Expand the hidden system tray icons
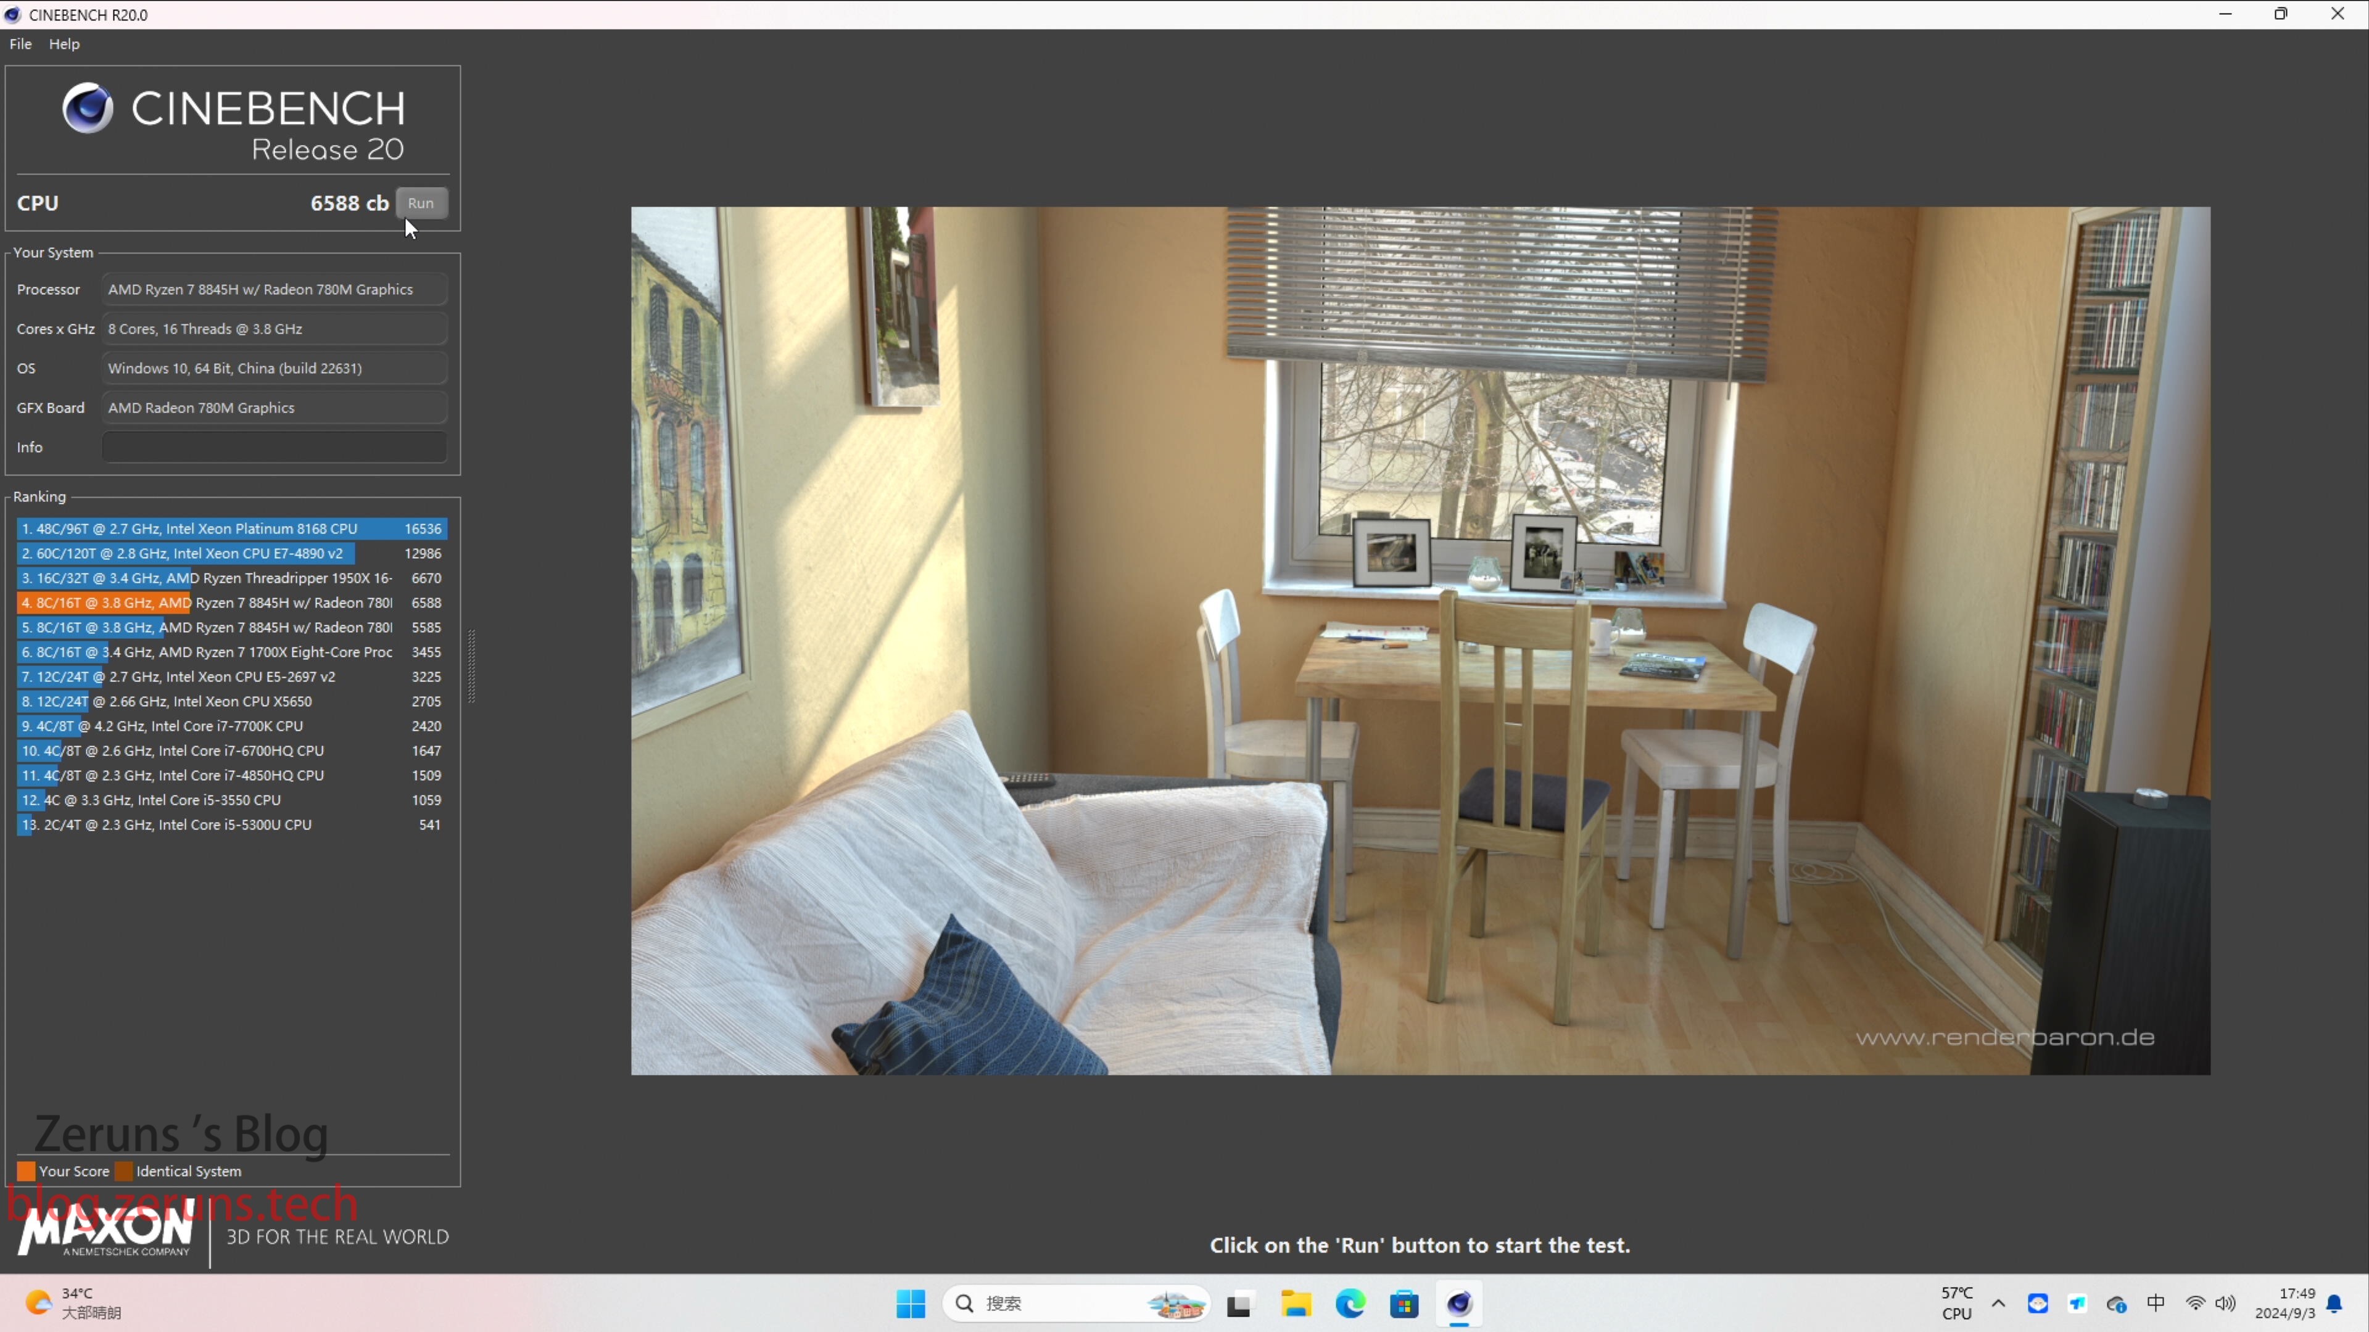 pyautogui.click(x=1998, y=1304)
